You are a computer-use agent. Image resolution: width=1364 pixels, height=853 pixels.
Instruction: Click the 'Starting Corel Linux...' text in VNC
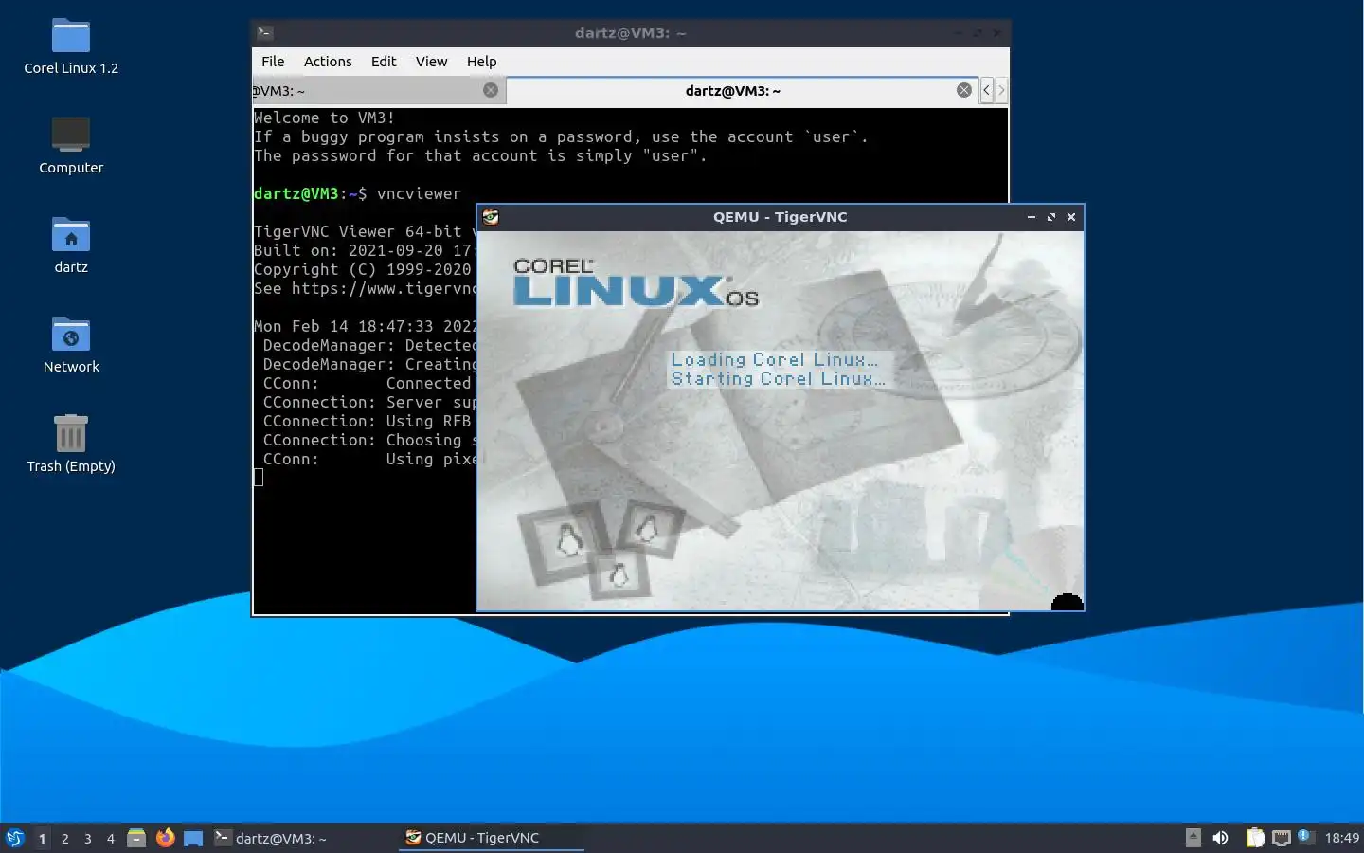point(779,378)
